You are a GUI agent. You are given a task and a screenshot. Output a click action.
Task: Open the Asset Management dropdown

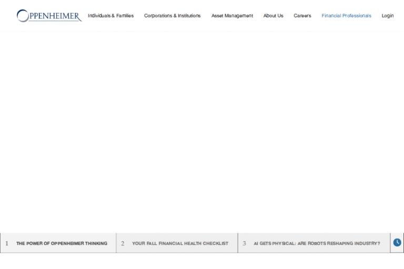tap(232, 16)
